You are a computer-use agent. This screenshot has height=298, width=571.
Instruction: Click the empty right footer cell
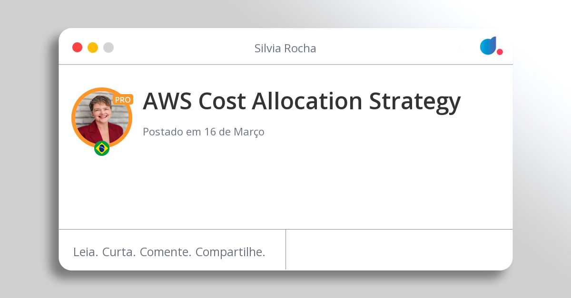pyautogui.click(x=399, y=250)
